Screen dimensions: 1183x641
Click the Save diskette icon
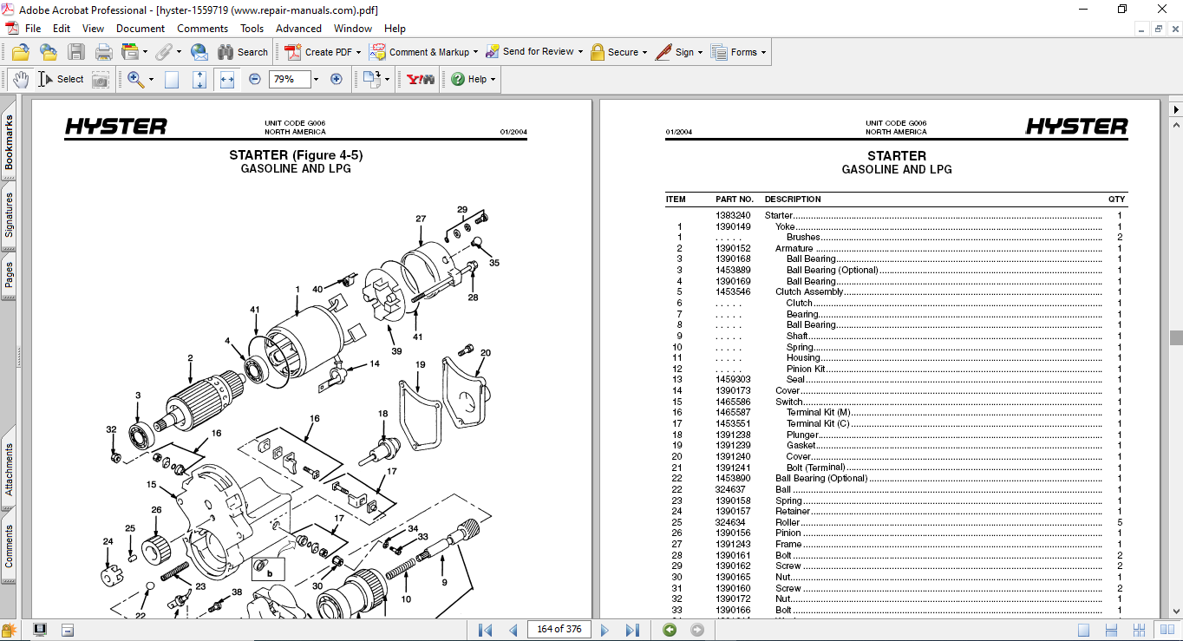click(76, 52)
